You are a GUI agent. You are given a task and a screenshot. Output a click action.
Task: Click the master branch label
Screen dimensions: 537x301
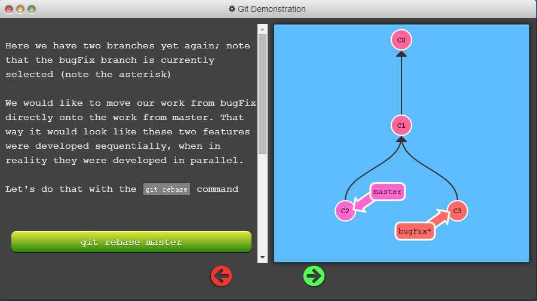click(x=387, y=192)
